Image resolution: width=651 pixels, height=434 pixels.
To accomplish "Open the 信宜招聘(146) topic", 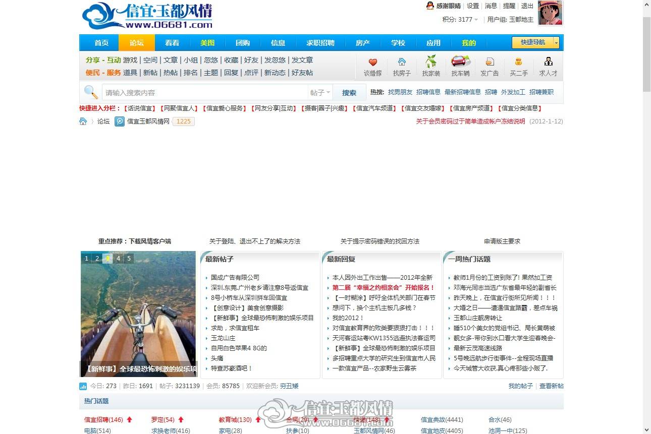I will tap(103, 420).
